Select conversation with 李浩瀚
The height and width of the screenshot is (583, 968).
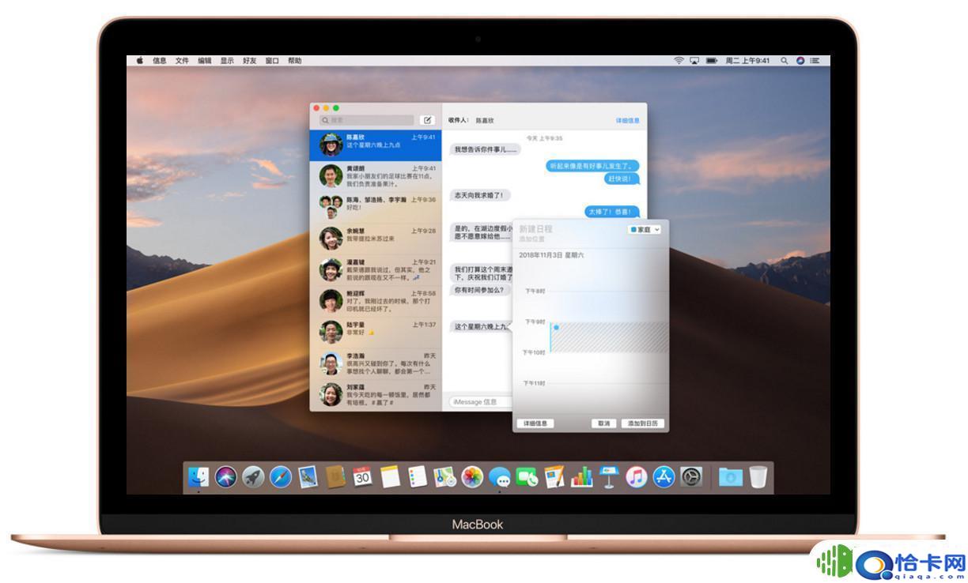click(x=375, y=363)
